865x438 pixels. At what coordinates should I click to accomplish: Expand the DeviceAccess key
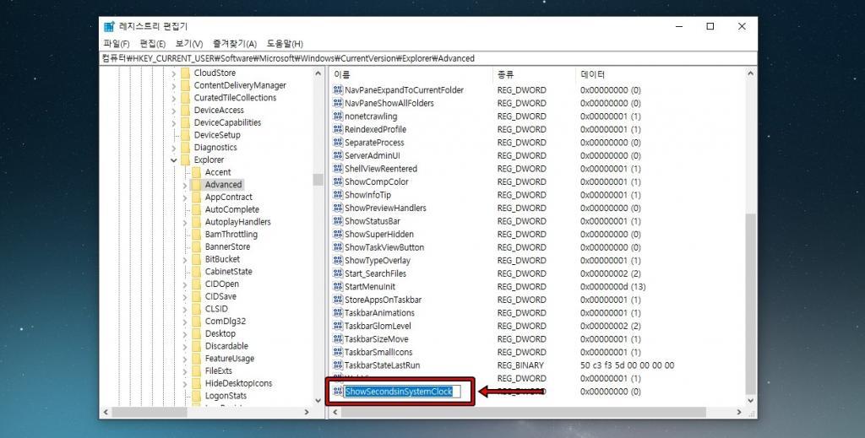point(173,111)
